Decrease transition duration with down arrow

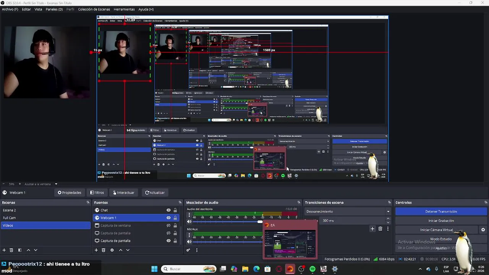(388, 222)
